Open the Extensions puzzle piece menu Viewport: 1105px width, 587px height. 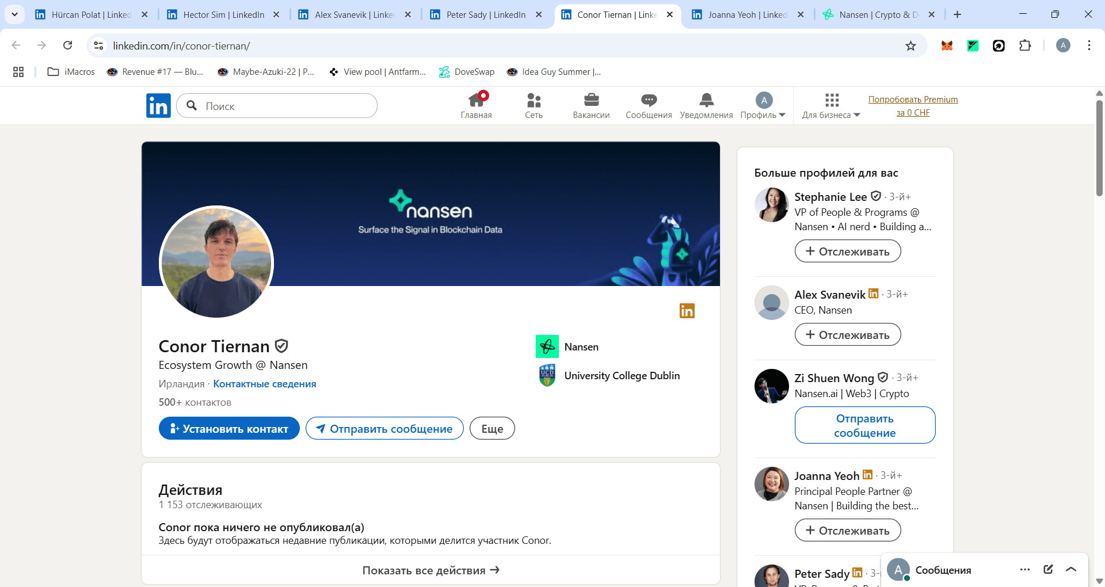coord(1025,45)
